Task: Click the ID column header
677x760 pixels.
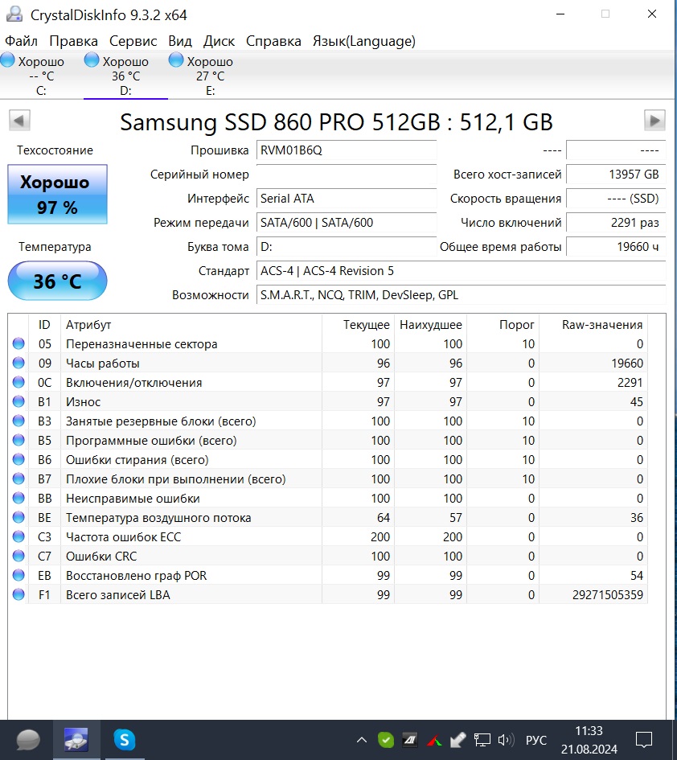Action: click(44, 325)
